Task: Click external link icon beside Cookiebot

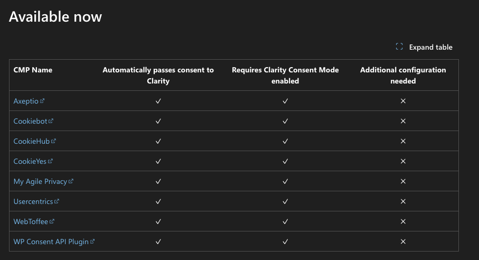Action: coord(51,120)
